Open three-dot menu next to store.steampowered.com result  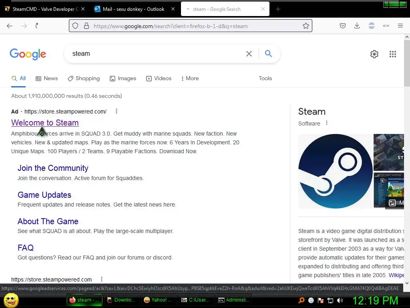[101, 279]
